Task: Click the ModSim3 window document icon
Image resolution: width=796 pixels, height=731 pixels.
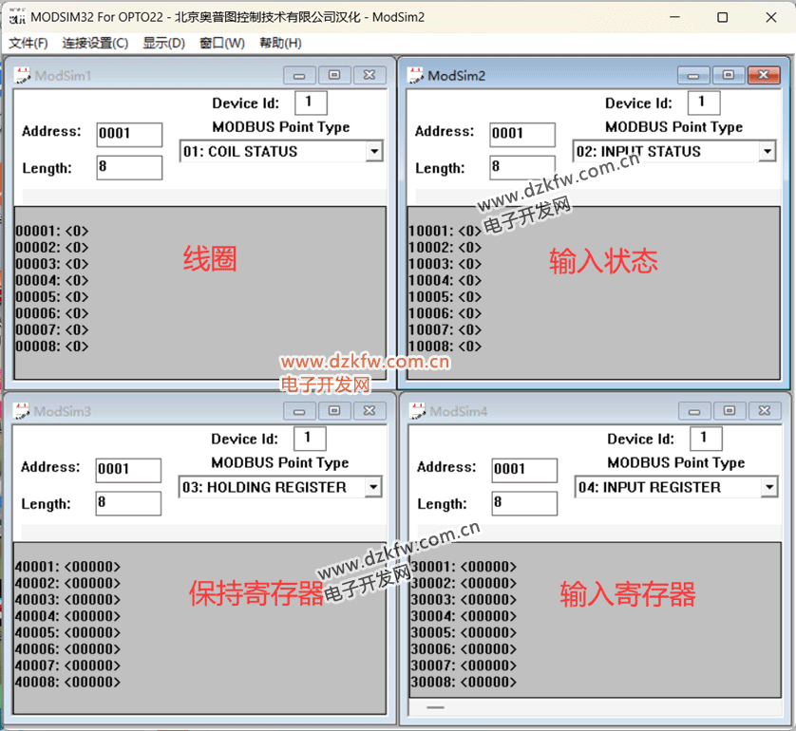Action: click(20, 410)
